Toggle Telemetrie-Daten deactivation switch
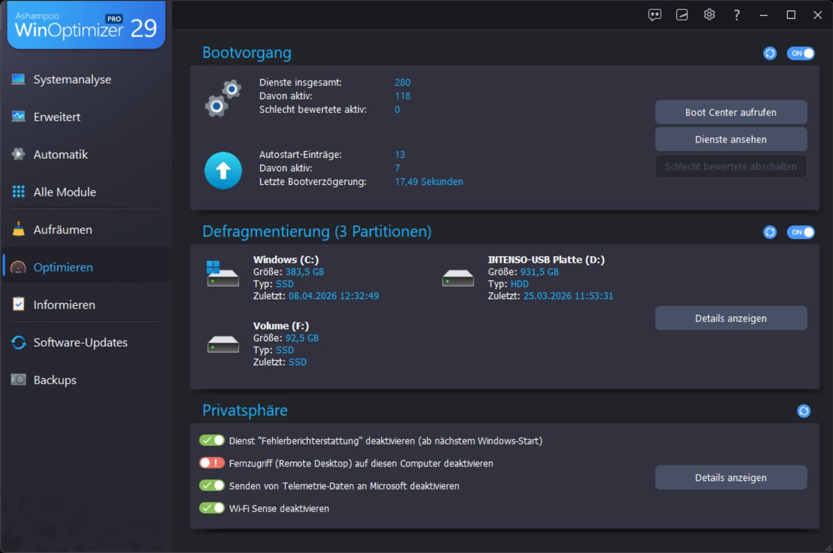833x553 pixels. [x=212, y=485]
